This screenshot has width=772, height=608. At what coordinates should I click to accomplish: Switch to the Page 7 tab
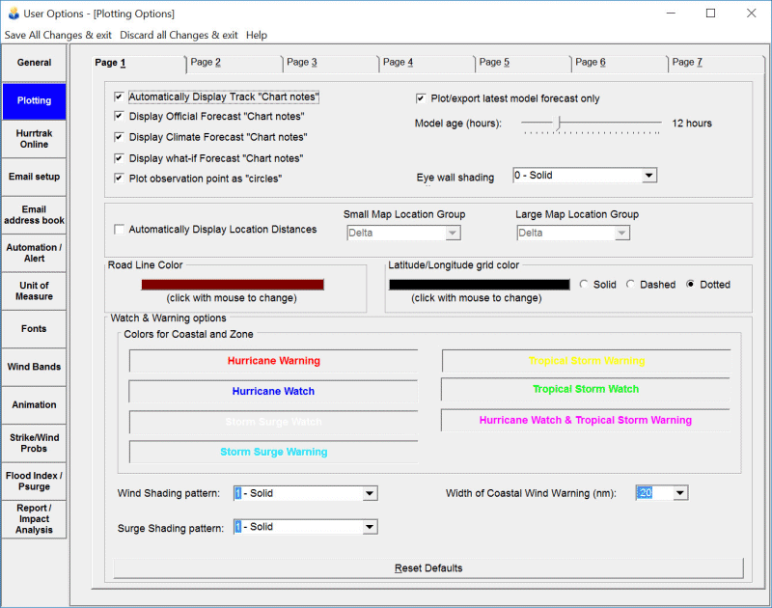[687, 63]
